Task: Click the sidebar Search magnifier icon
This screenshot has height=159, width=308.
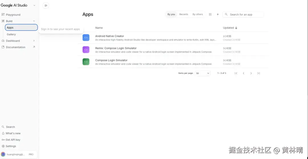Action: [3, 127]
